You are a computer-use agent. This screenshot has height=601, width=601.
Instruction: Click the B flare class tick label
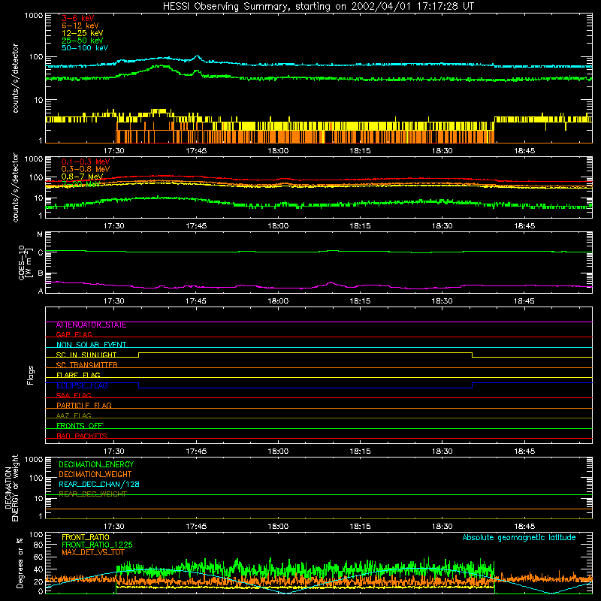coord(41,273)
